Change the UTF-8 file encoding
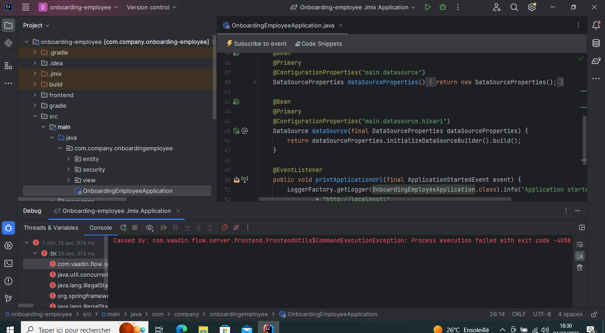The image size is (605, 333). pyautogui.click(x=542, y=314)
